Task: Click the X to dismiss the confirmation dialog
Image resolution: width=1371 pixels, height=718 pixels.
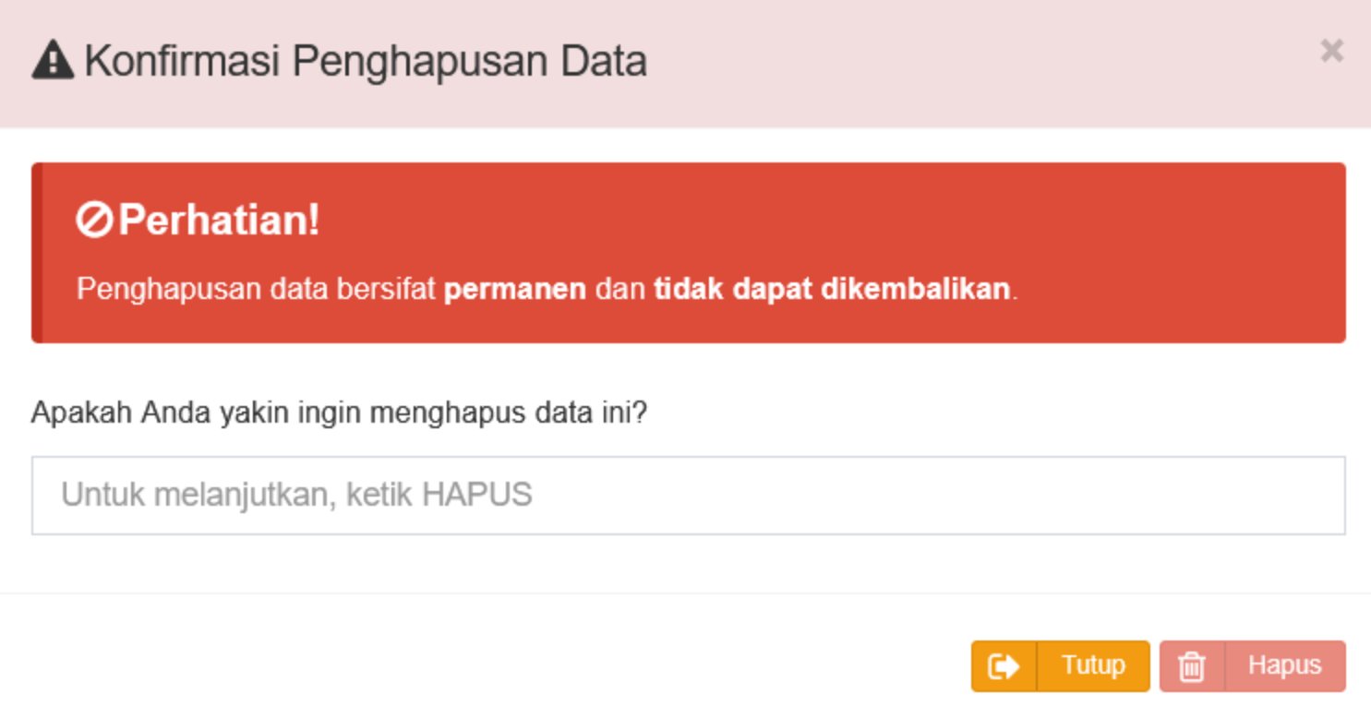Action: [1332, 51]
